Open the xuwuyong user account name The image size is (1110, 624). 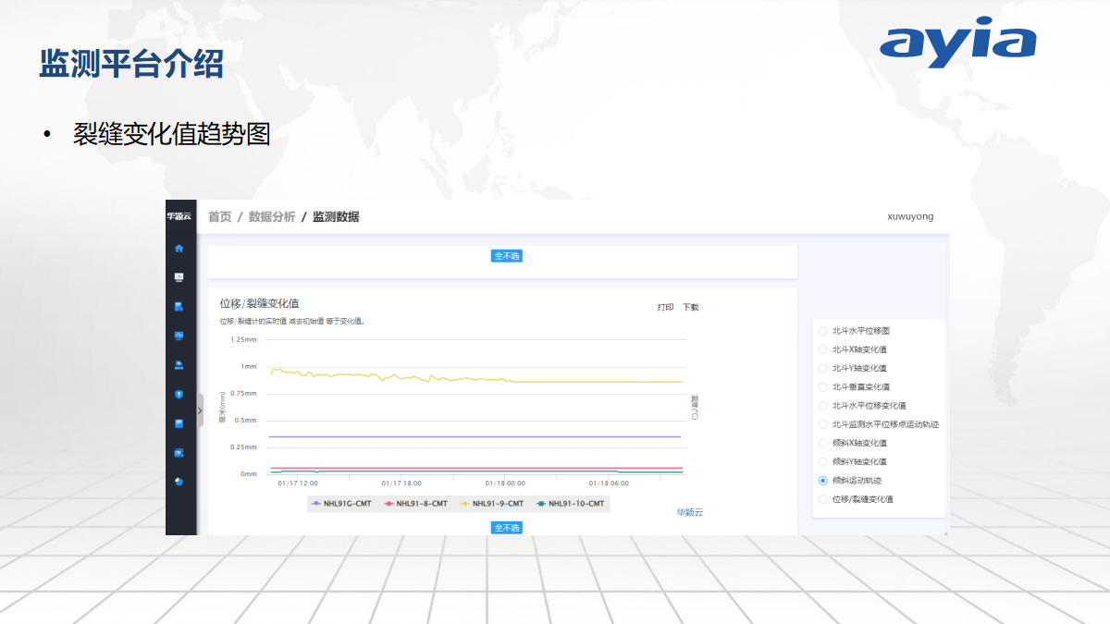coord(910,216)
